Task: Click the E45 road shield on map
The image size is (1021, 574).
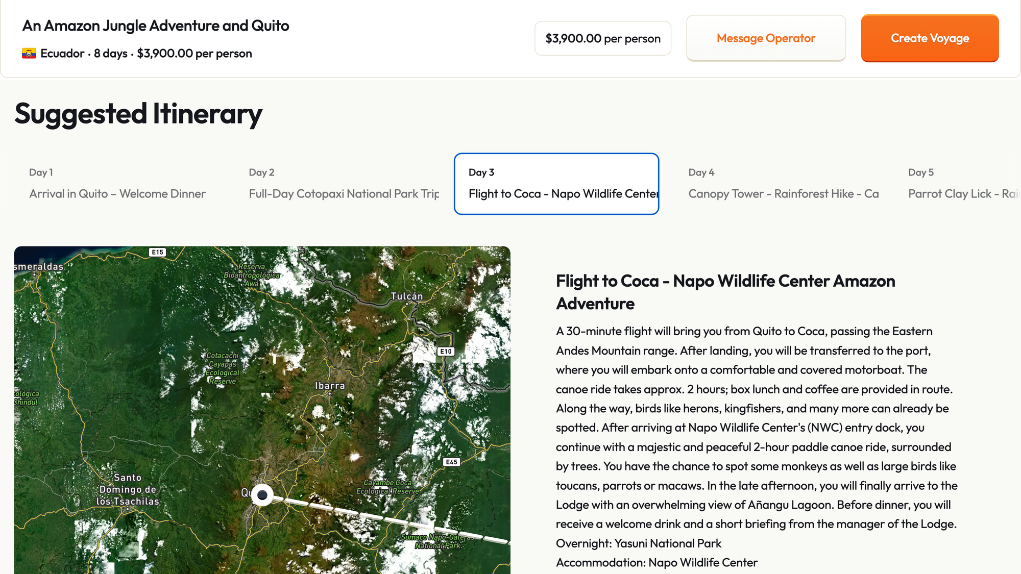Action: coord(452,462)
